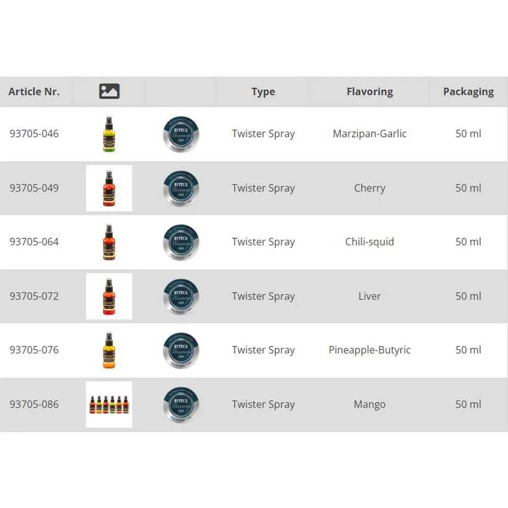Screen dimensions: 508x508
Task: Open the Mango multi-bottle thumbnail
Action: [x=109, y=404]
